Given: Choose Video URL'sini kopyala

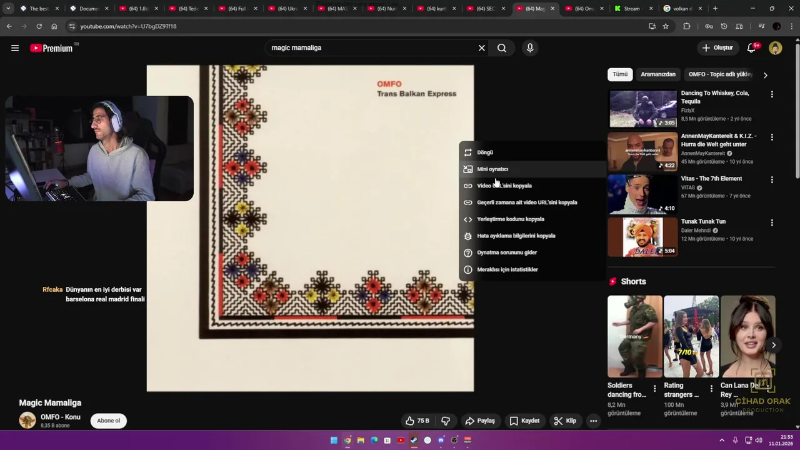Looking at the screenshot, I should (532, 186).
